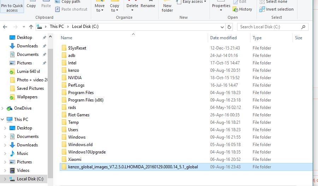This screenshot has width=318, height=186.
Task: Select the PerfLogs folder icon
Action: tap(64, 85)
